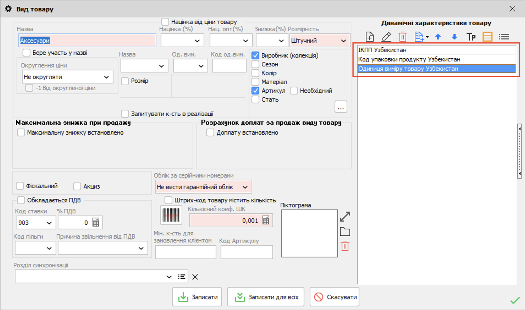Click the Записати button
The height and width of the screenshot is (310, 525).
pyautogui.click(x=197, y=297)
